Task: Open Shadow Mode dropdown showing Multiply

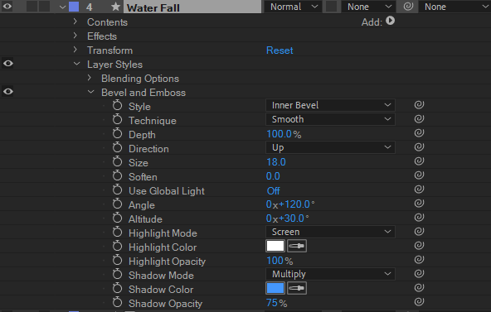Action: click(x=330, y=274)
